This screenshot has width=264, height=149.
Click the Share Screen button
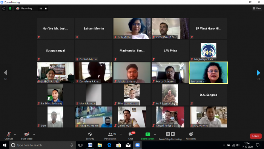(148, 136)
